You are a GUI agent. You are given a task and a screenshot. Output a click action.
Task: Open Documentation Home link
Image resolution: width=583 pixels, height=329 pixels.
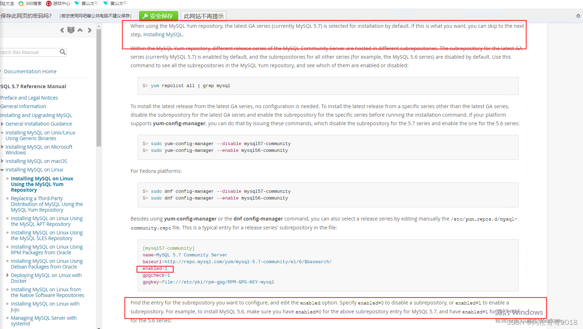30,71
